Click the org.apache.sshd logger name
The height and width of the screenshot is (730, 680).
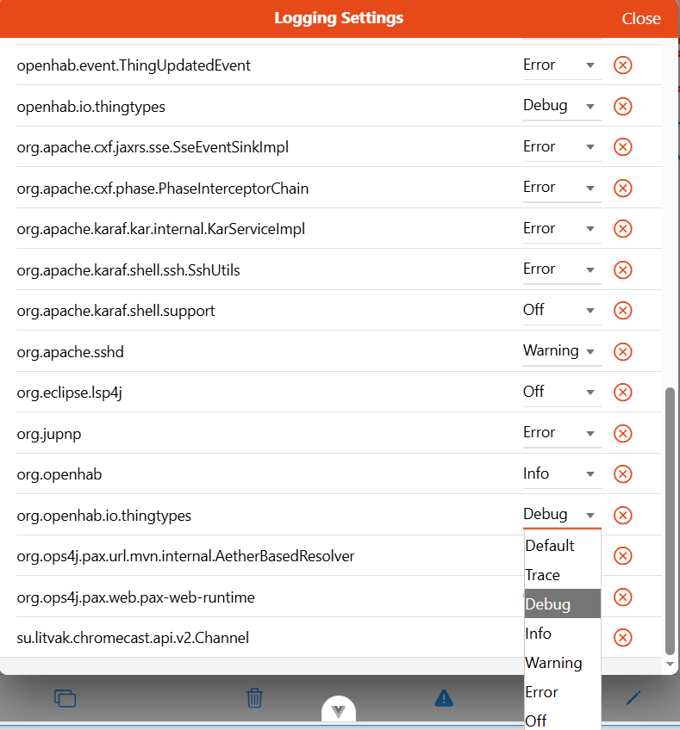coord(71,352)
